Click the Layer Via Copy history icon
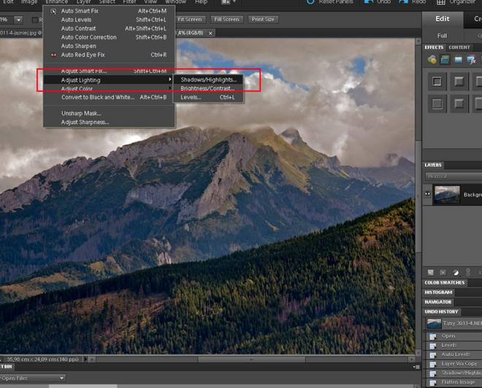The height and width of the screenshot is (388, 482). tap(433, 365)
